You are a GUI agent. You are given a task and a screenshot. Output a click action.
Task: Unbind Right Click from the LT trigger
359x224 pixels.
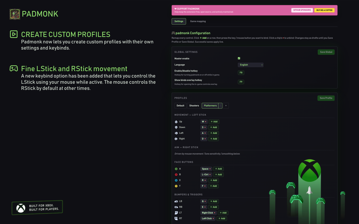pos(215,213)
